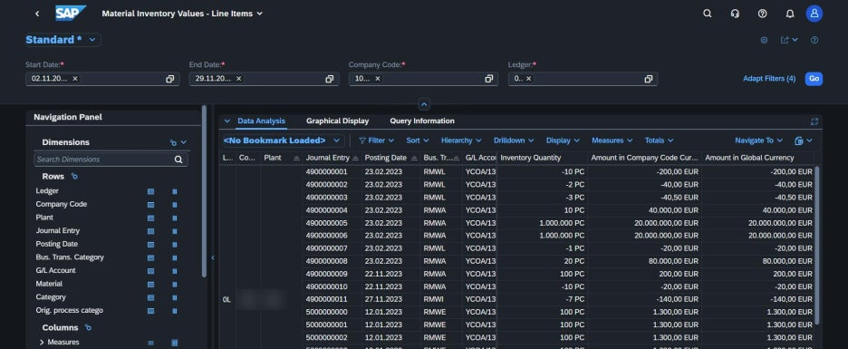Open the headset support assistant icon

click(735, 14)
